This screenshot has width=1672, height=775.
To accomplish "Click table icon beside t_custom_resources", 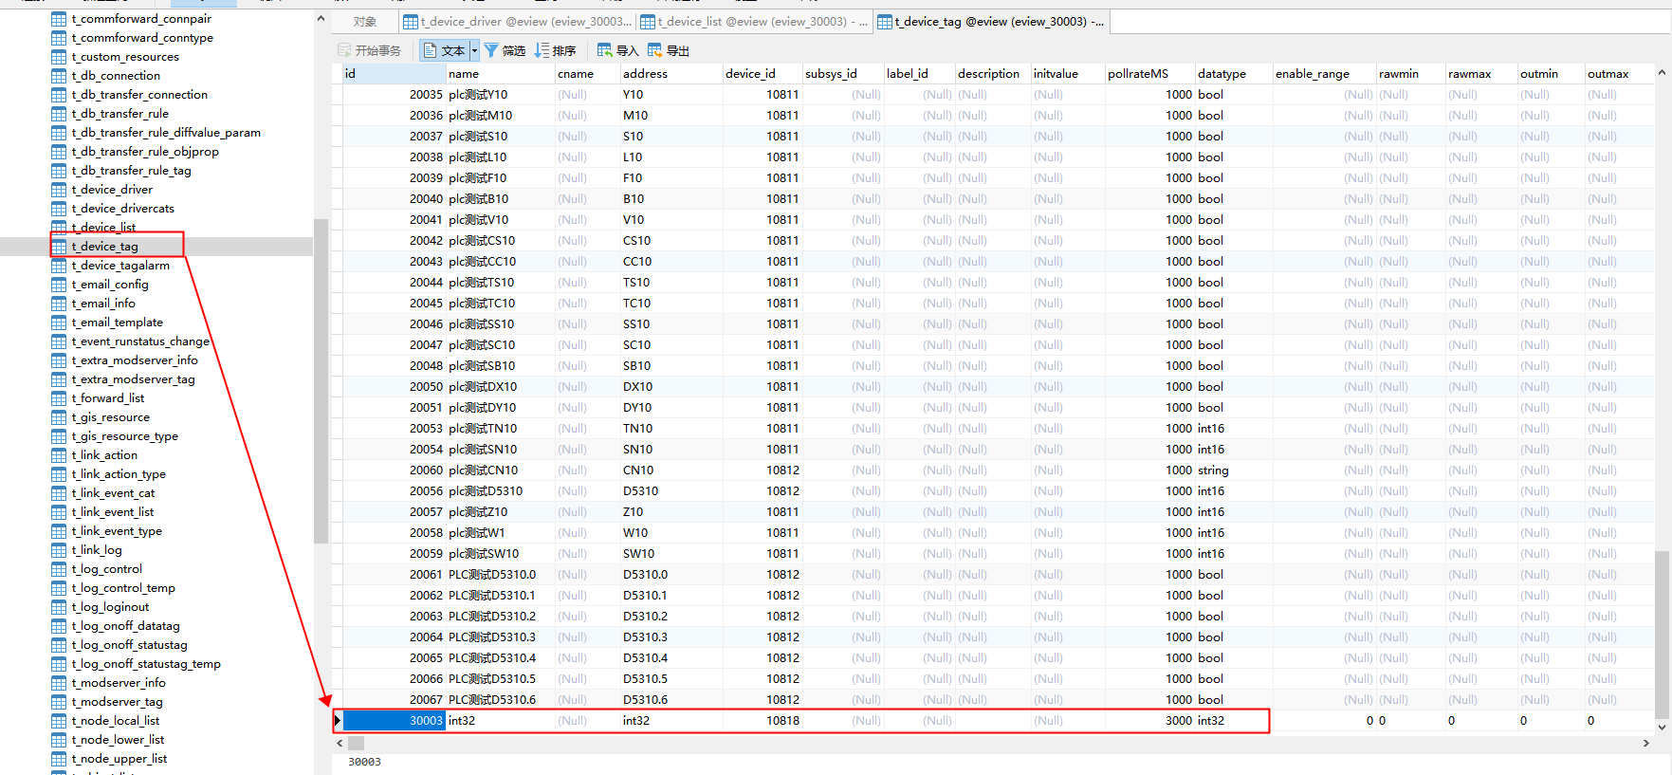I will [59, 57].
